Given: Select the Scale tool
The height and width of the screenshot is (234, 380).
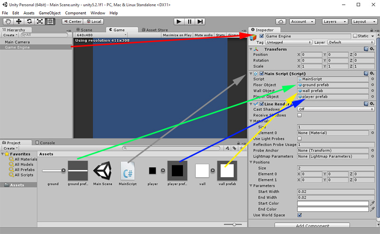Looking at the screenshot, I should click(40, 21).
